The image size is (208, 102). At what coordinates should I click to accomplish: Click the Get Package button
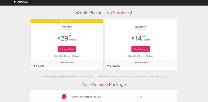(141, 49)
